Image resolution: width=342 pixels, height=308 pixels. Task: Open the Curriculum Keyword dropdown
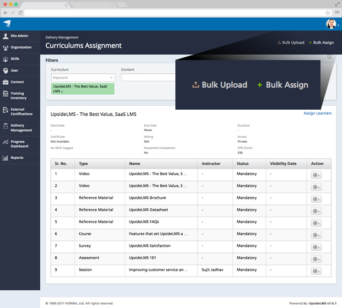click(83, 78)
